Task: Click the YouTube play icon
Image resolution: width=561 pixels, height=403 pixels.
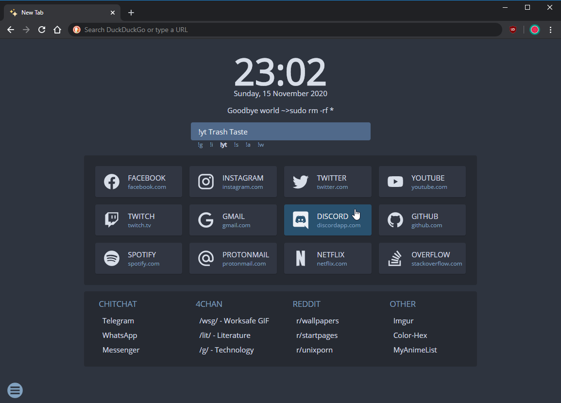Action: pyautogui.click(x=395, y=182)
